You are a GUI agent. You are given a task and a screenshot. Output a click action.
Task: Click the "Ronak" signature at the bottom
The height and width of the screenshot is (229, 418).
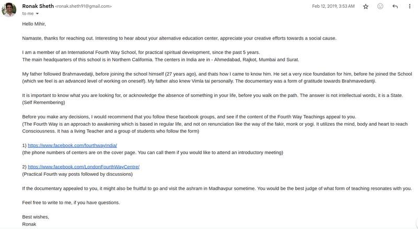[30, 223]
